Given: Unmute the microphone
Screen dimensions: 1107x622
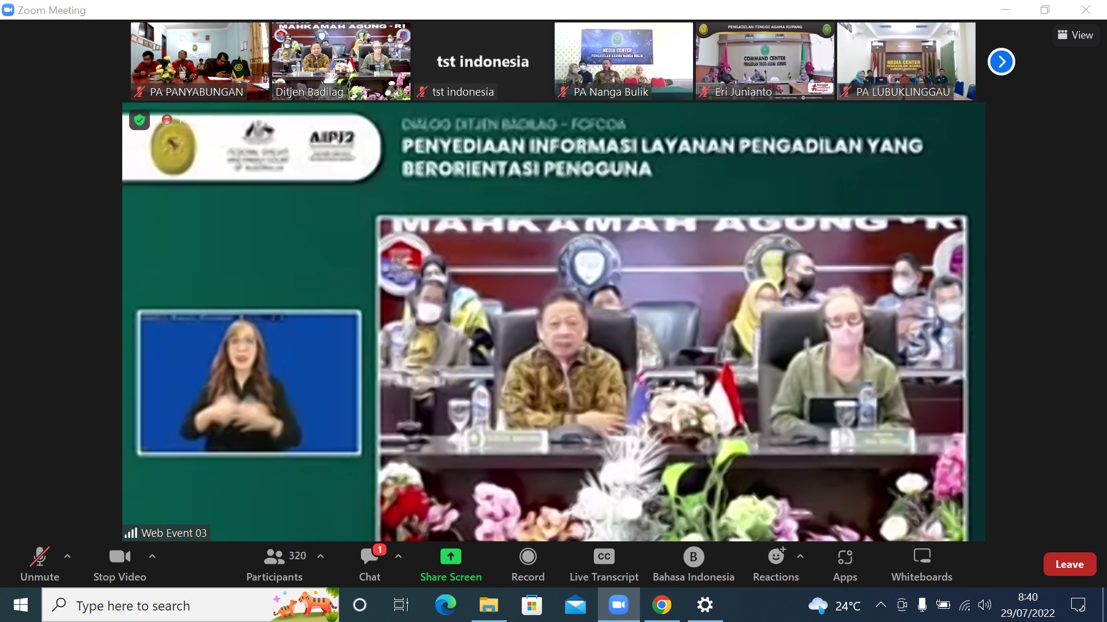Looking at the screenshot, I should click(39, 563).
